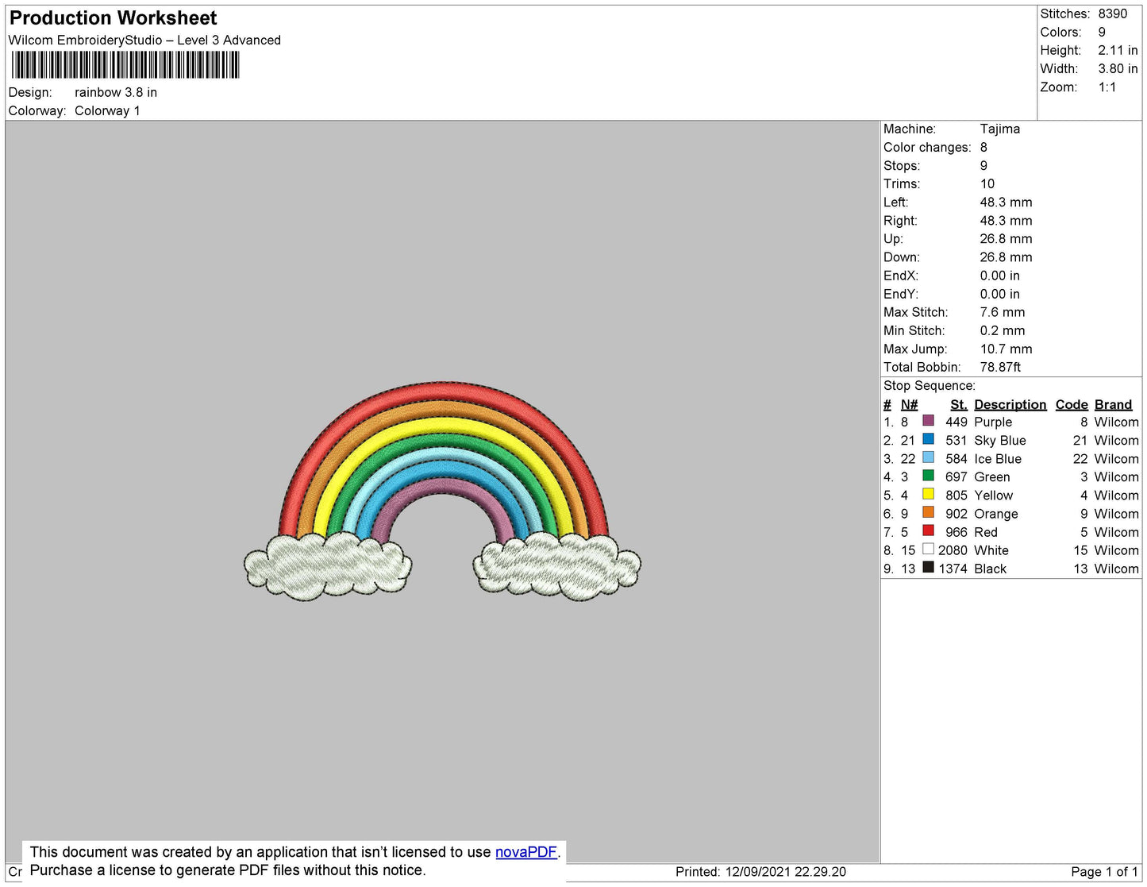Click stitch count 902 in Orange row
This screenshot has width=1147, height=887.
pyautogui.click(x=956, y=514)
